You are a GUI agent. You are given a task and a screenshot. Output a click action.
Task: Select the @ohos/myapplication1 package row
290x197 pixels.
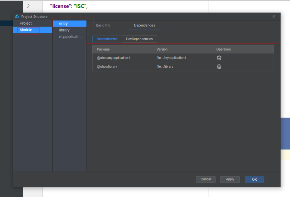113,58
